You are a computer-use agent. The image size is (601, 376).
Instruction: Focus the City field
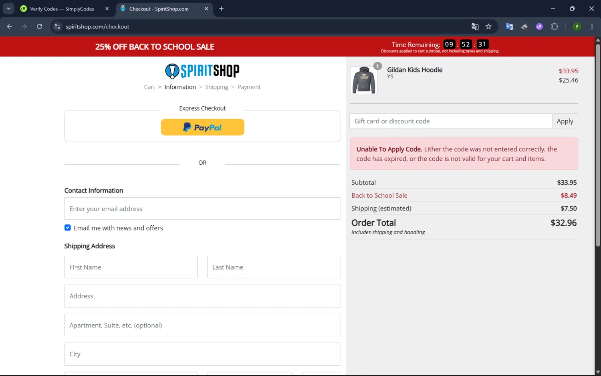point(202,354)
